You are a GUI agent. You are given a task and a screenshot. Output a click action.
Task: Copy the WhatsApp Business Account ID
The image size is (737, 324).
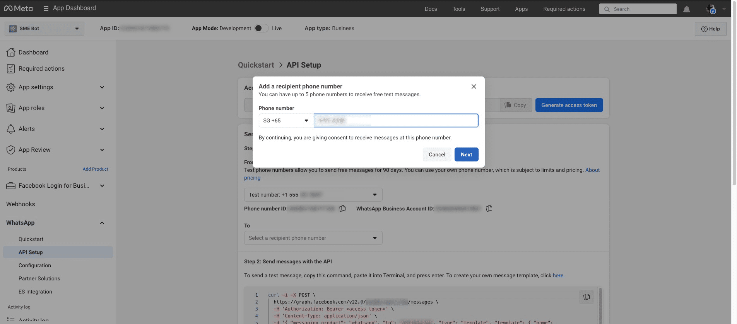click(489, 209)
